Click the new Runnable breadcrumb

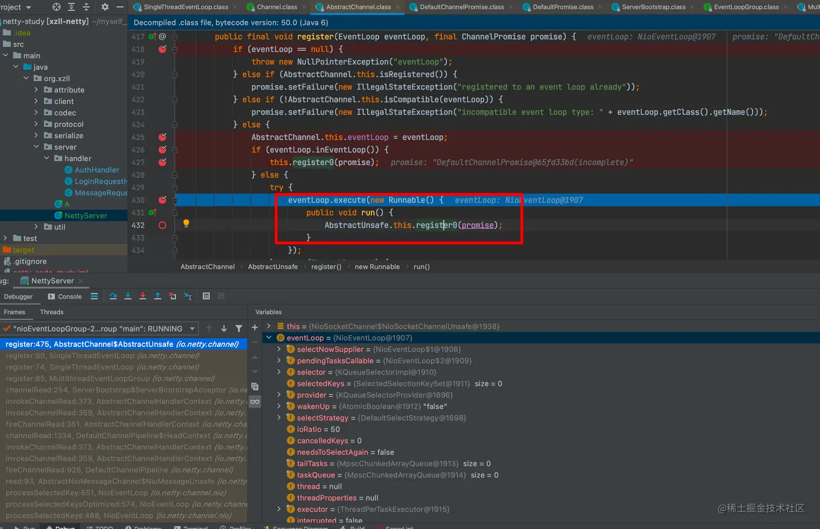pos(377,267)
